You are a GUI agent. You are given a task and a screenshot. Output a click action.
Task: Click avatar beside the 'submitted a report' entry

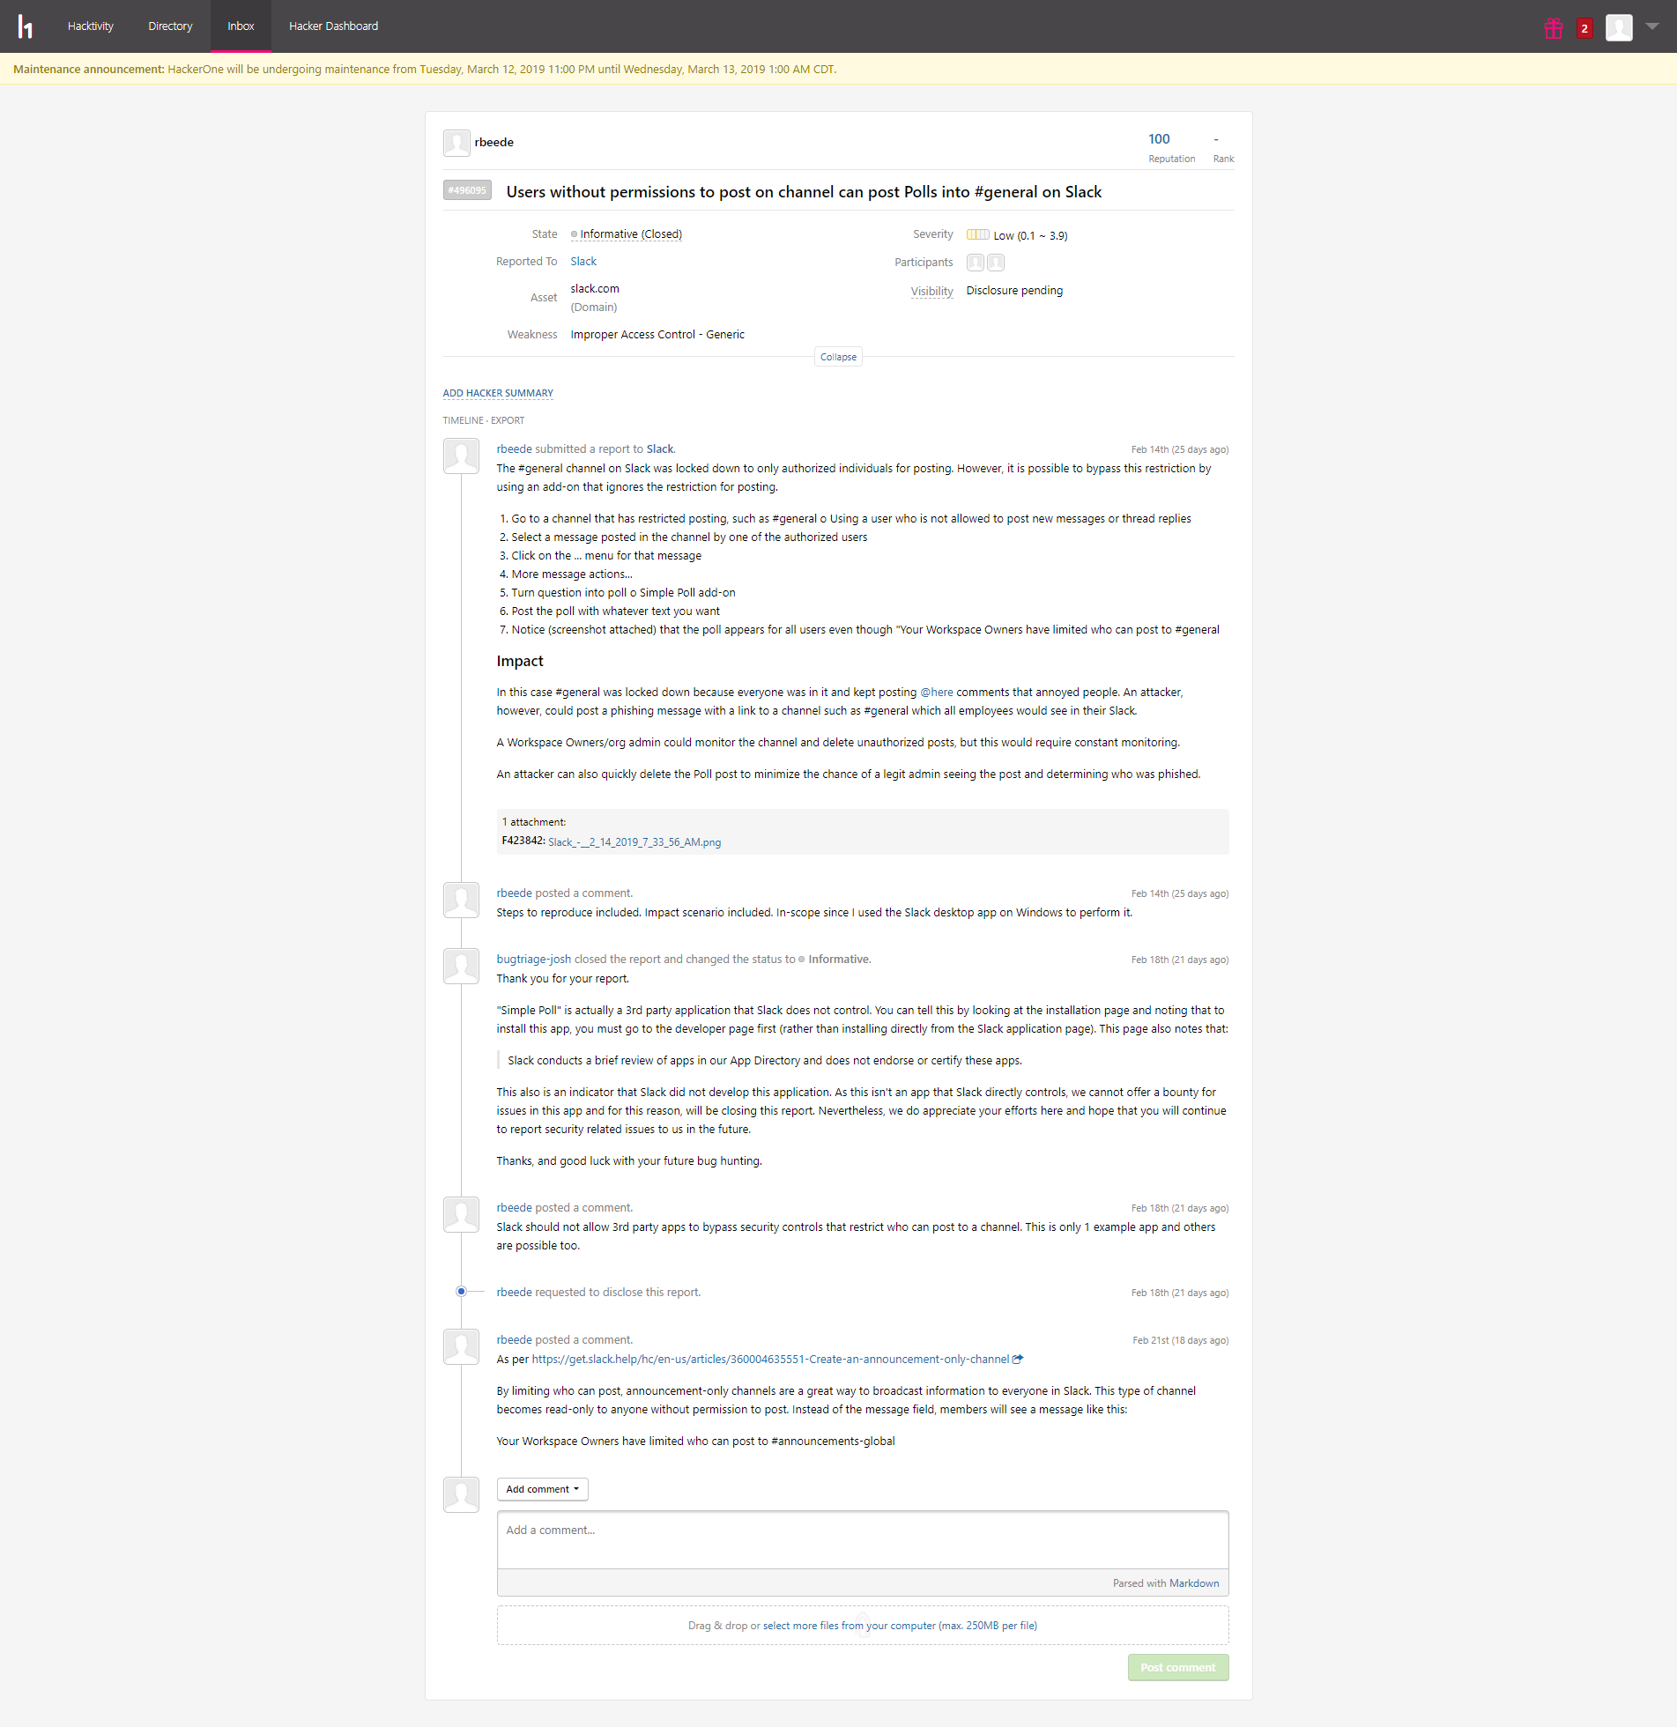coord(461,456)
